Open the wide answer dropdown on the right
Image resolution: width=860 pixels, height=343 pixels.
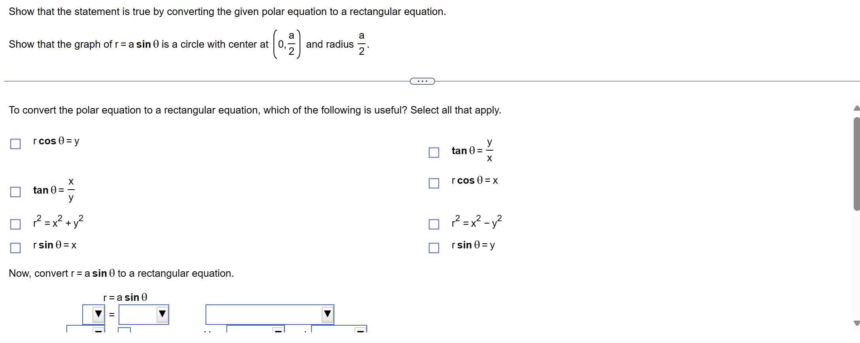tap(327, 314)
